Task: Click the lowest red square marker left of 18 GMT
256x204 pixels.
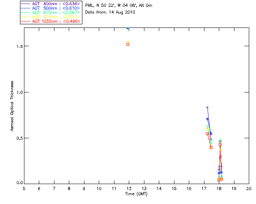Action: coord(219,180)
